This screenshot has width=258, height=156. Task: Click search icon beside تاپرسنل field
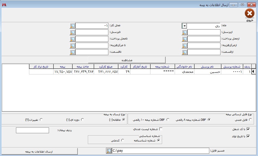72,32
